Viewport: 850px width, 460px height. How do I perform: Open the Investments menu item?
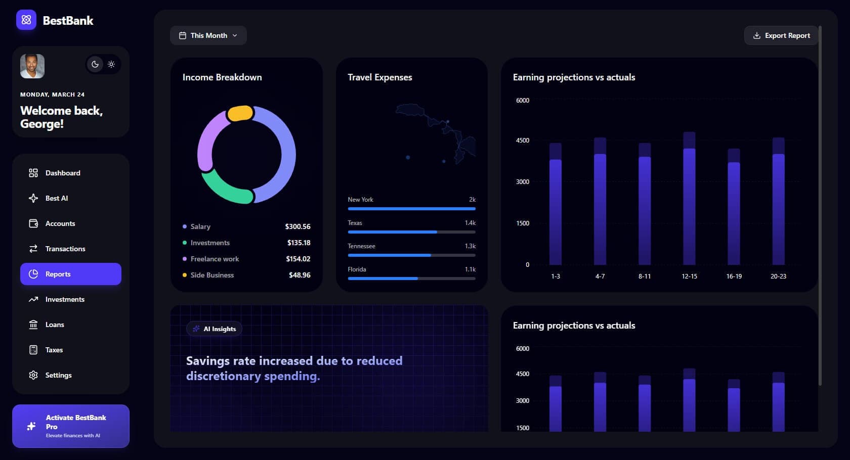pyautogui.click(x=65, y=299)
